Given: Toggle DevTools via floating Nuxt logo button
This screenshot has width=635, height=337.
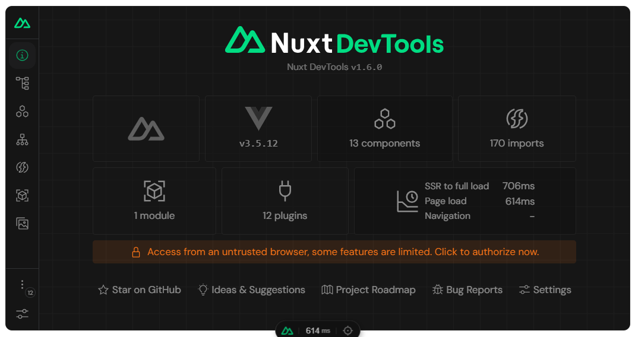Looking at the screenshot, I should pyautogui.click(x=287, y=331).
